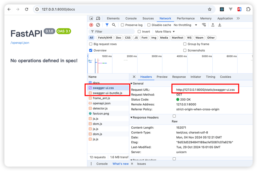The width and height of the screenshot is (257, 171).
Task: Open the drawer three-dot menu
Action: click(91, 164)
